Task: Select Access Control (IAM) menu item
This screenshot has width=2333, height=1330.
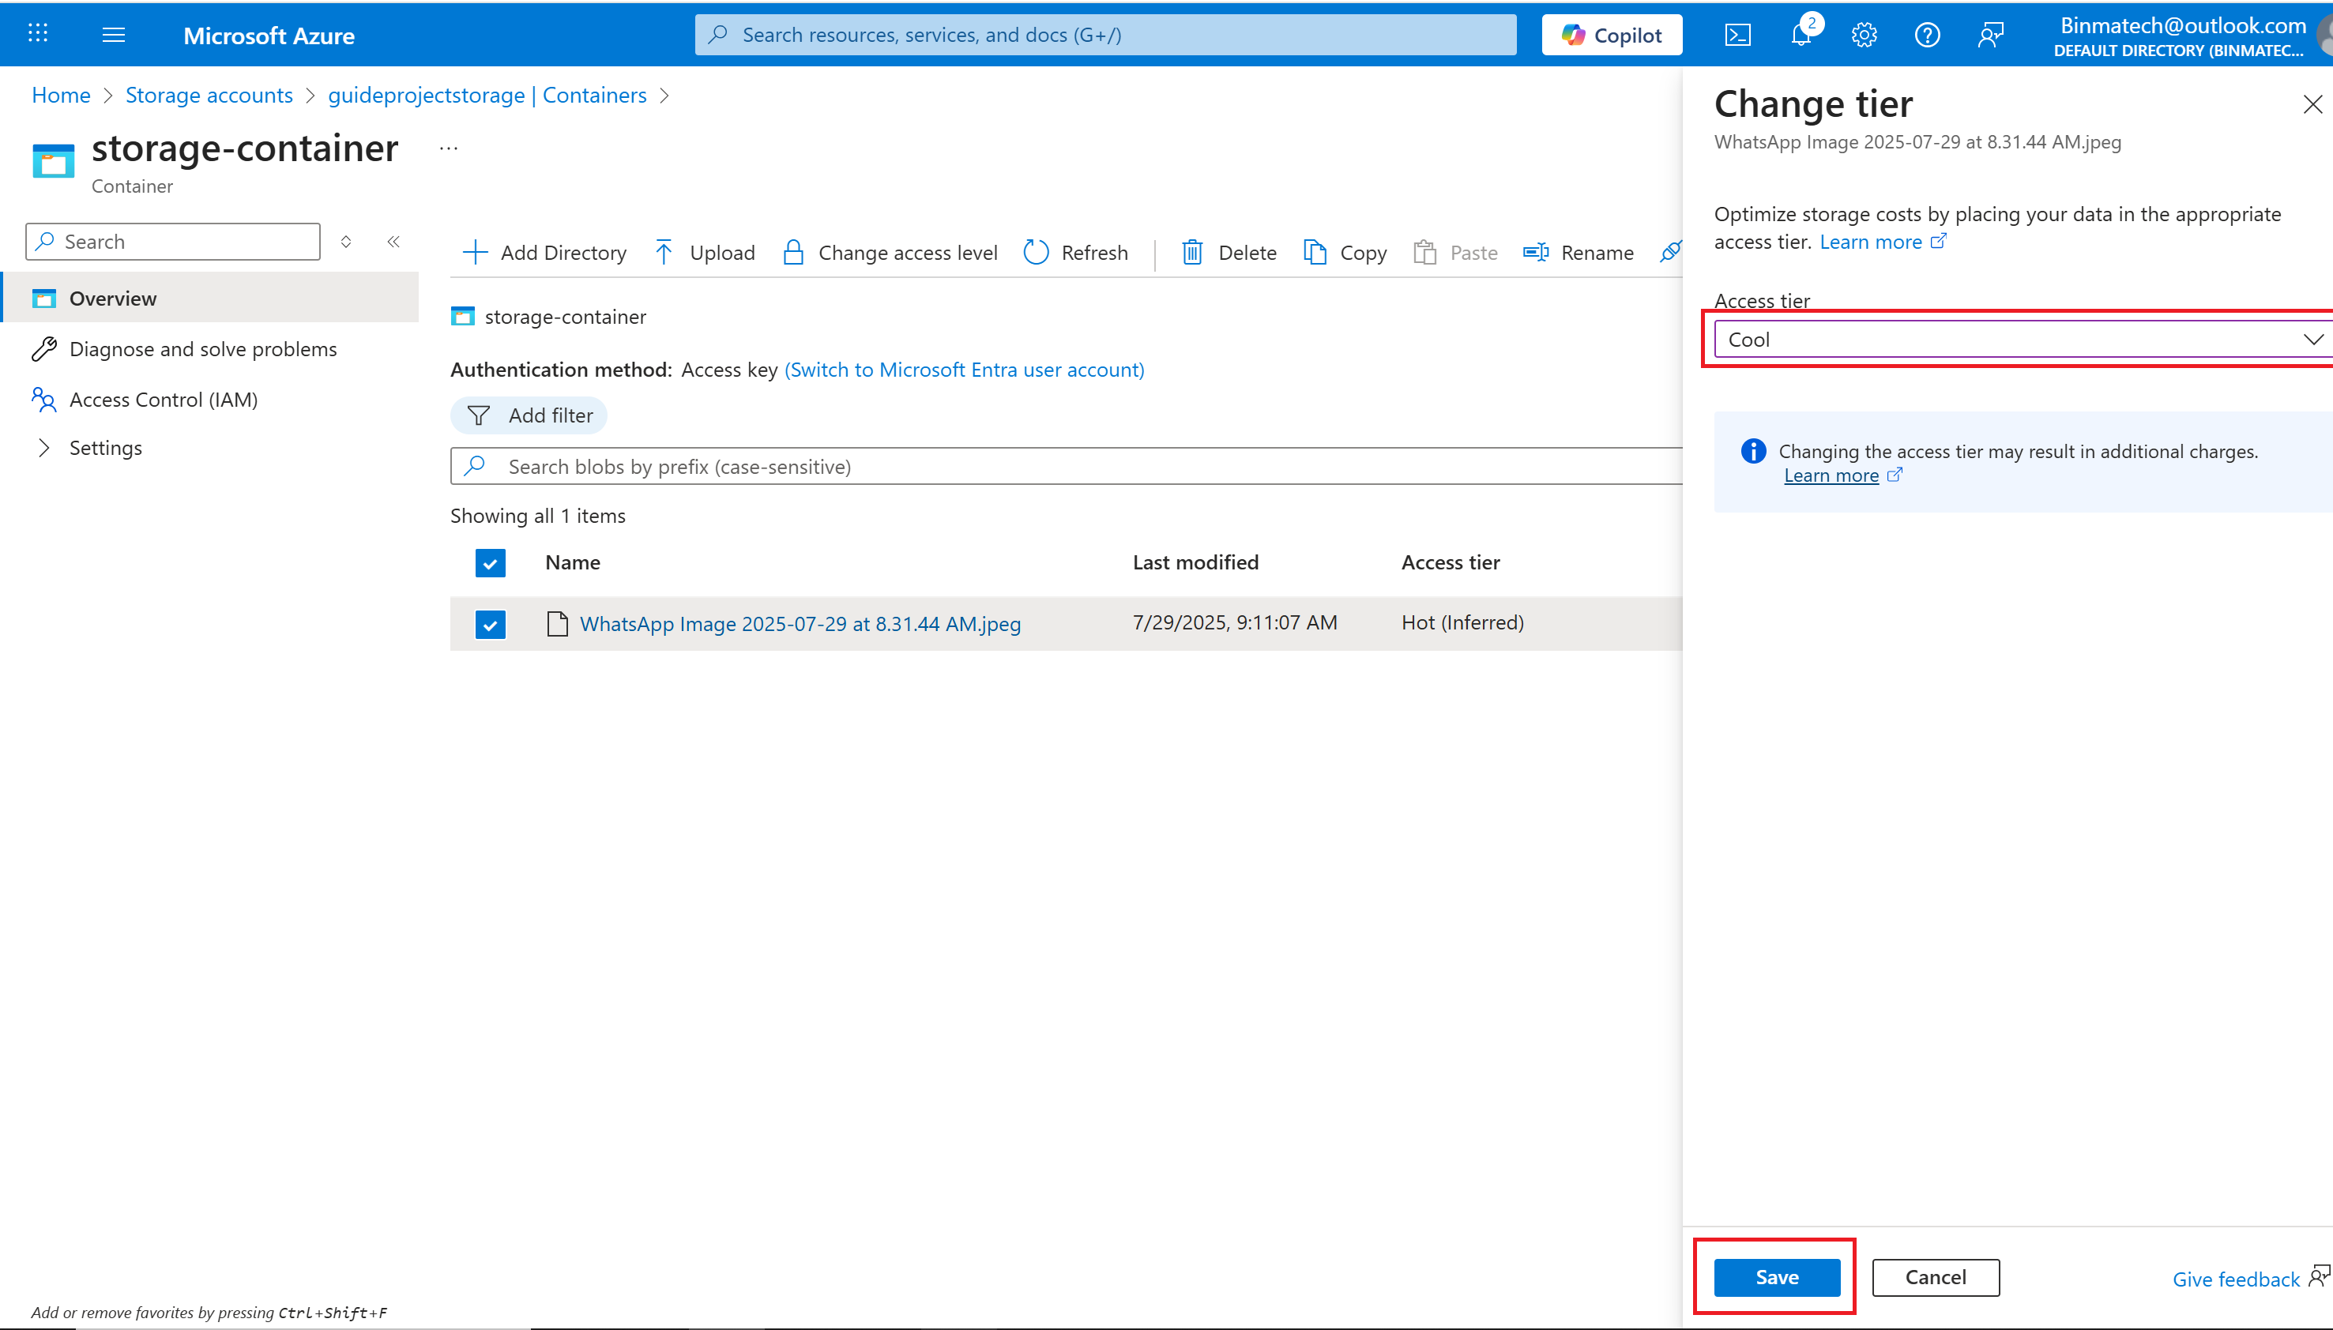Action: (164, 399)
